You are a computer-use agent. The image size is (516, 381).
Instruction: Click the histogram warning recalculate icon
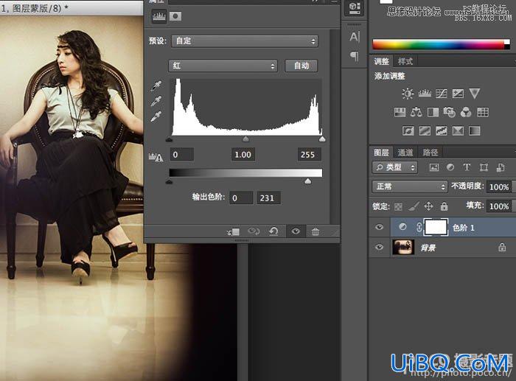click(x=156, y=157)
